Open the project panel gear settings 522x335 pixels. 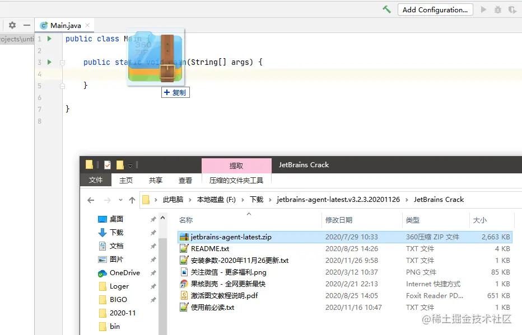[12, 25]
